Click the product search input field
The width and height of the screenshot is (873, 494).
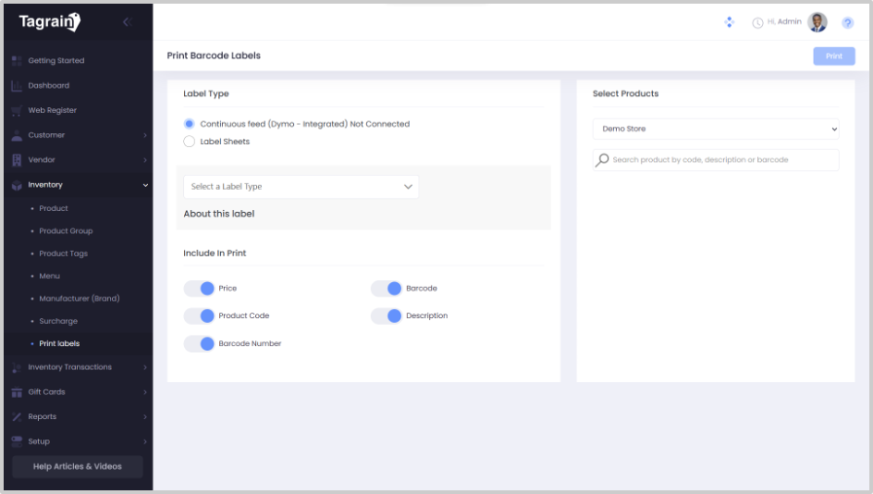(721, 160)
